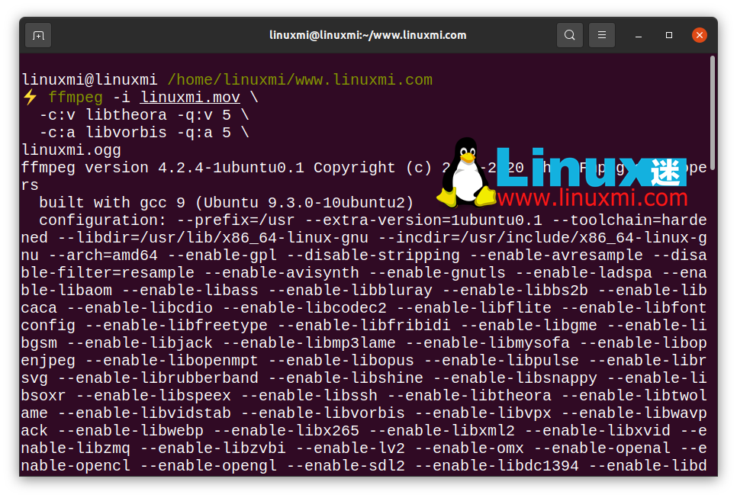Viewport: 737px width, 498px height.
Task: Click the '--enable-libdc1394' flag
Action: click(497, 466)
